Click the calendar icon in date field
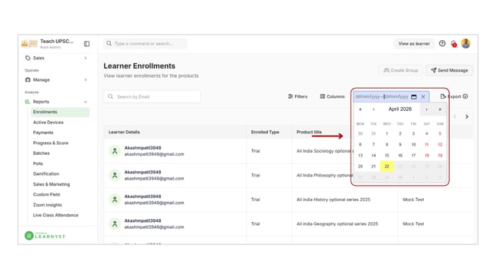 pyautogui.click(x=414, y=96)
